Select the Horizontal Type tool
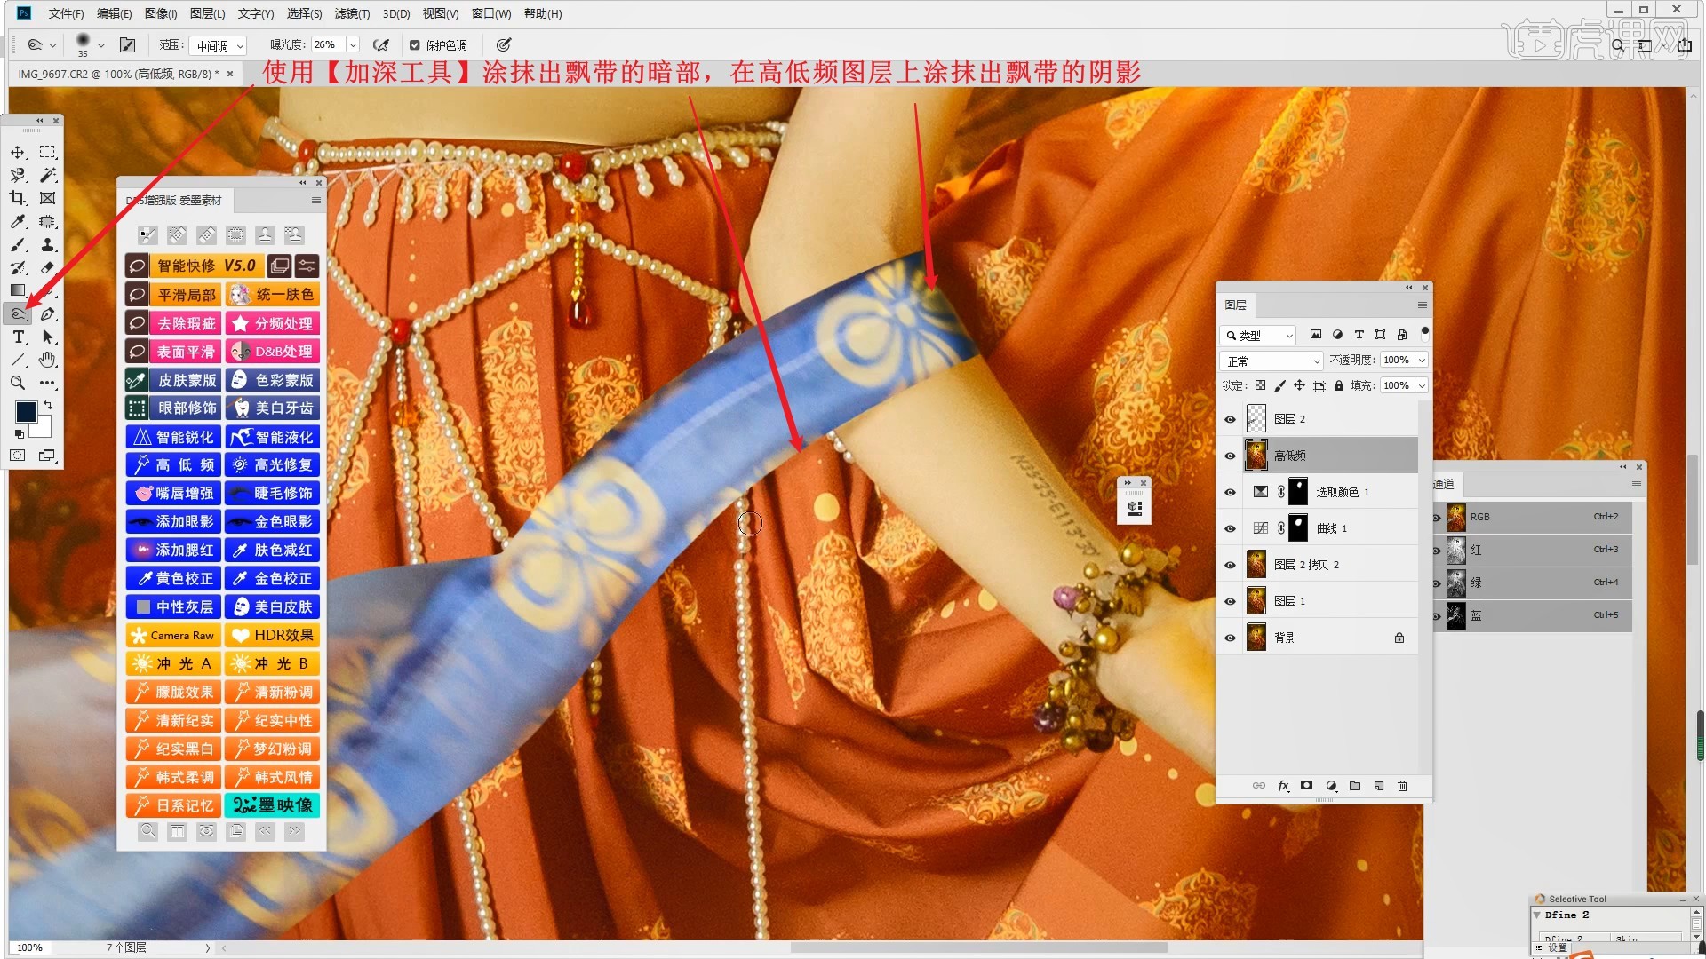 (x=18, y=337)
